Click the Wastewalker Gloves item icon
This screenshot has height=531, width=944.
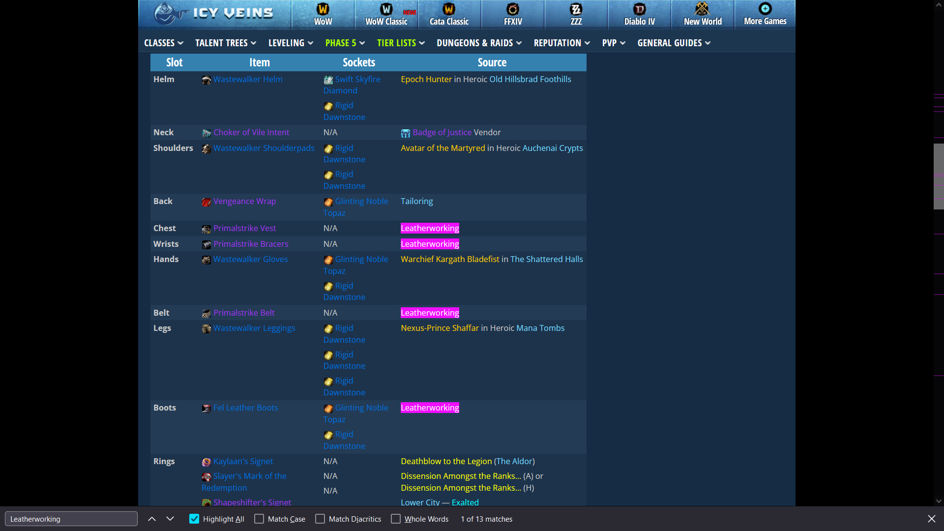click(x=206, y=260)
